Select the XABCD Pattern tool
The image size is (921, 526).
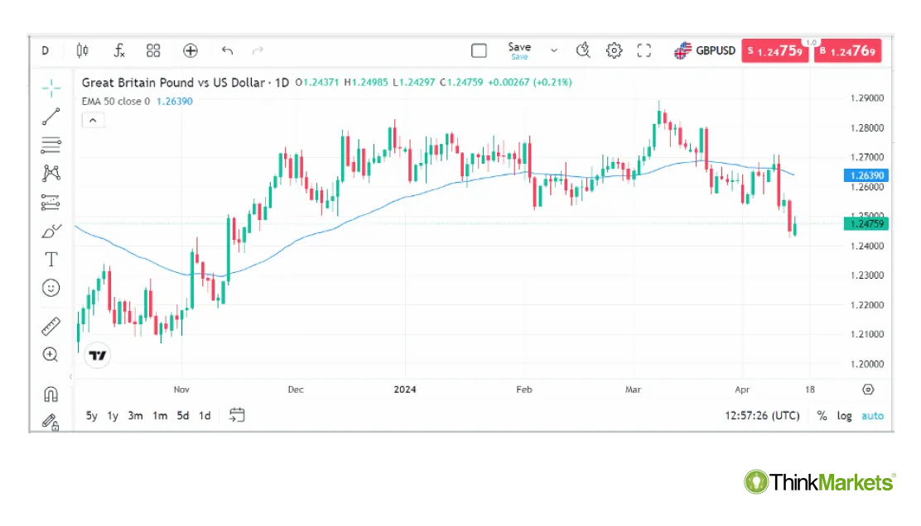click(51, 173)
